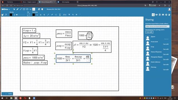Open the chat panel icon

coord(156,15)
